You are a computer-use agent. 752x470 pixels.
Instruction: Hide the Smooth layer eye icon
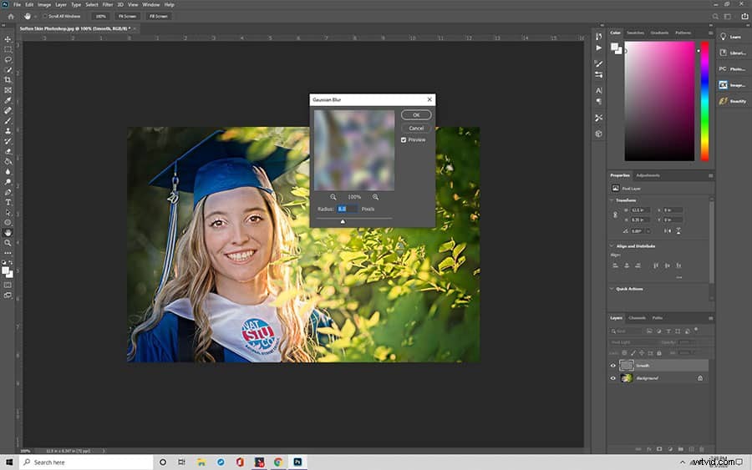click(613, 366)
